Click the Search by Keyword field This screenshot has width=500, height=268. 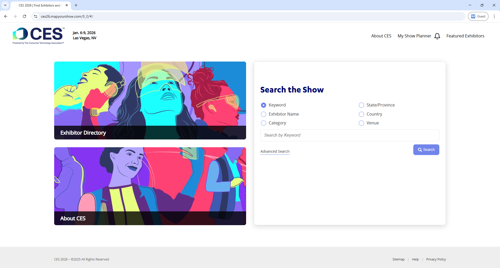(349, 135)
